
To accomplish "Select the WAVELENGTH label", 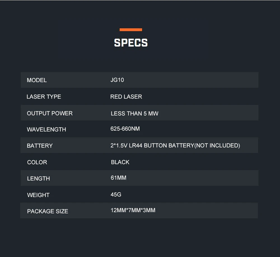I will [x=46, y=129].
